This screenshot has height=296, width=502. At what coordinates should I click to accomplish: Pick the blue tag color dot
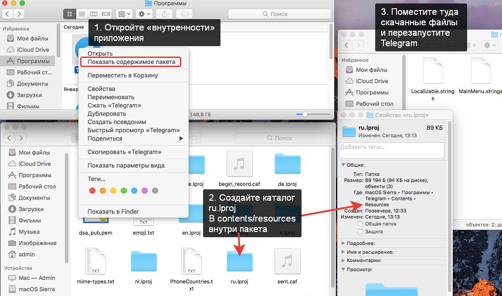(134, 191)
